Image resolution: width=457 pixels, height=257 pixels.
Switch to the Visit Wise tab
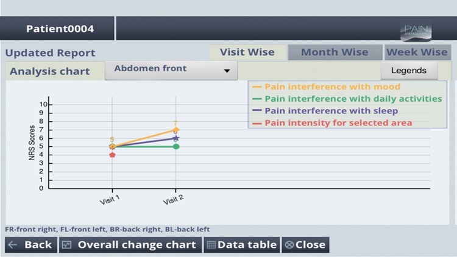pos(247,52)
